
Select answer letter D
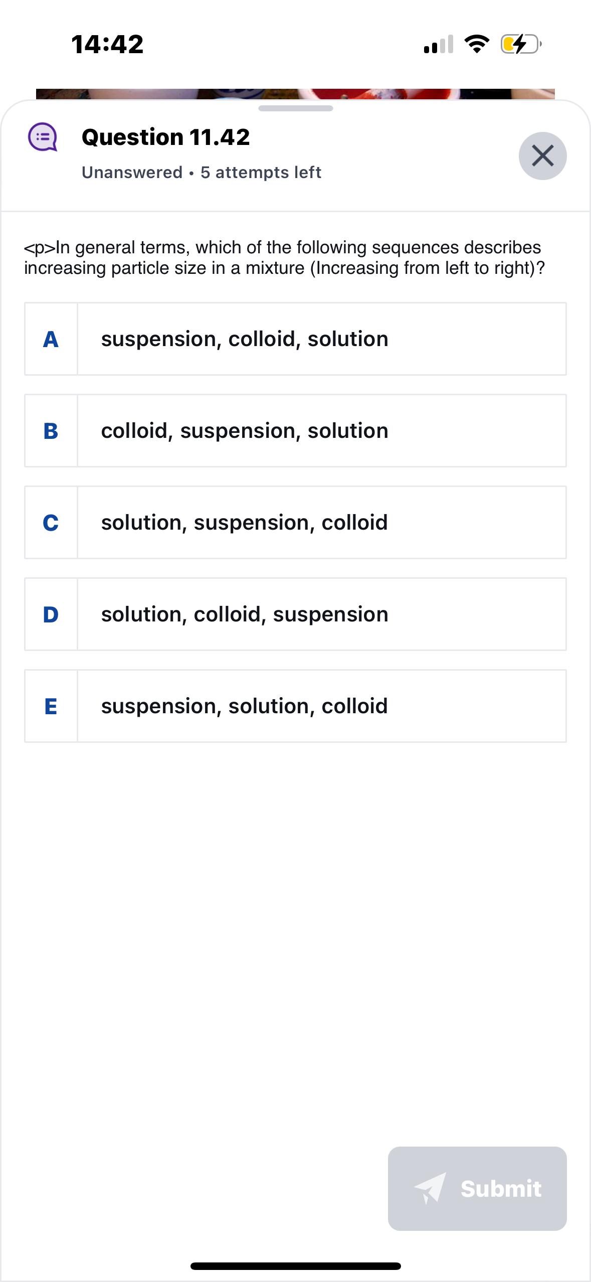tap(51, 614)
